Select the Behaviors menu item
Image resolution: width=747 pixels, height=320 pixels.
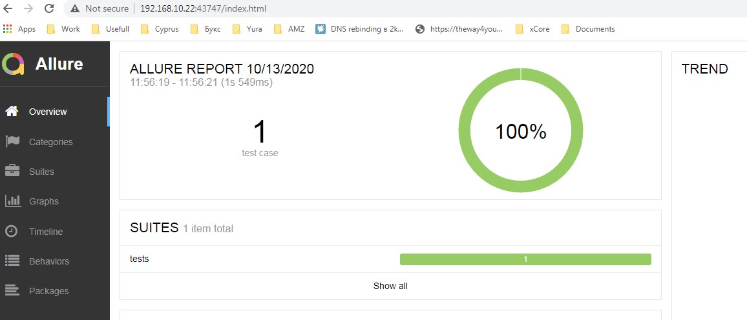point(55,261)
